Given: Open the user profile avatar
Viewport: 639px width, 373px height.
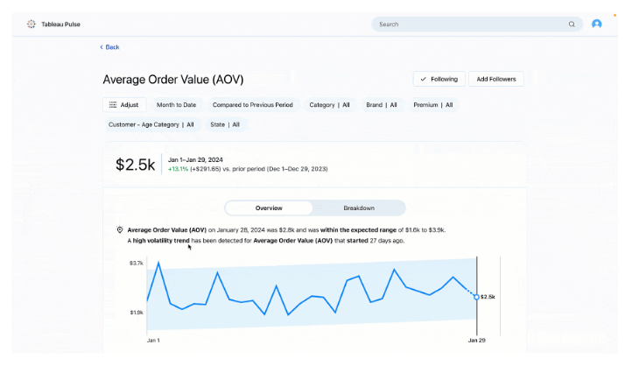Looking at the screenshot, I should point(597,25).
